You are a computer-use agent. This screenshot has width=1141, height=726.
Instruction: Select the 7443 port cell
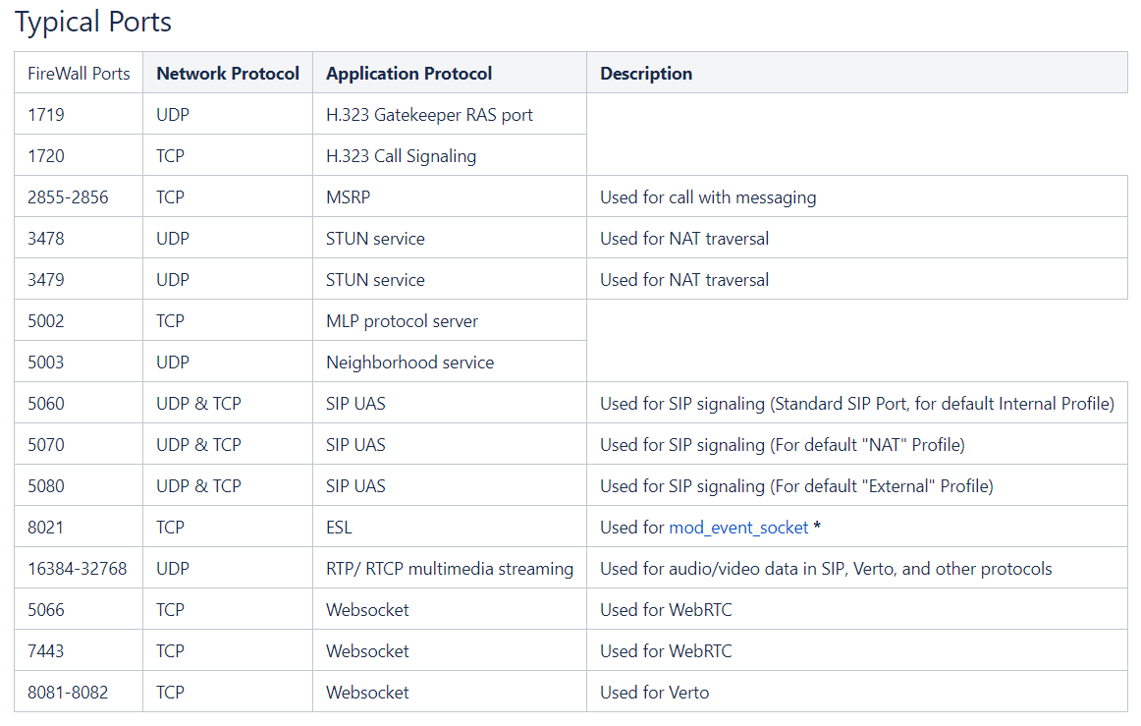(x=79, y=650)
